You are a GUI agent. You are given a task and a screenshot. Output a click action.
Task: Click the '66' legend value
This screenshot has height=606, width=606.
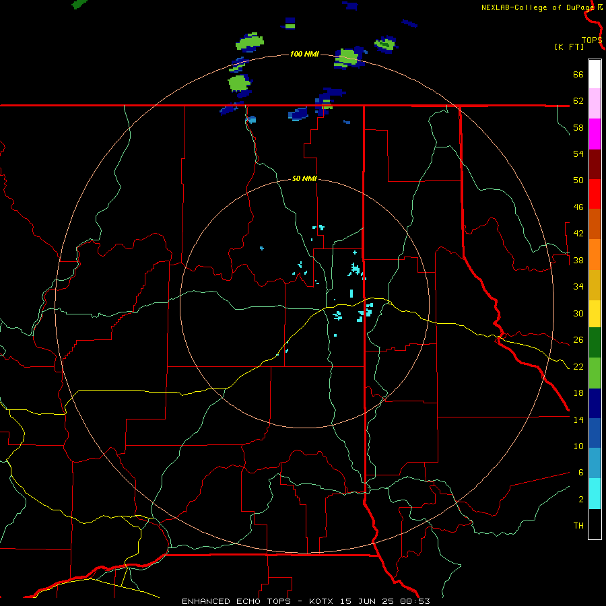[578, 75]
